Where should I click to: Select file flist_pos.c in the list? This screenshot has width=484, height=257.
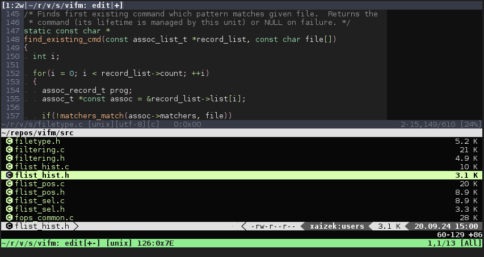[x=40, y=184]
